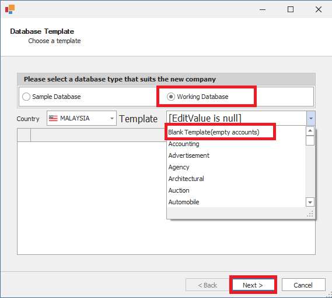This screenshot has height=298, width=332.
Task: Pick the Advertisement template from list
Action: 189,155
